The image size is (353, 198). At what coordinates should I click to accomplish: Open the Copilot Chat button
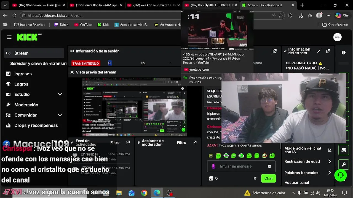(x=343, y=16)
